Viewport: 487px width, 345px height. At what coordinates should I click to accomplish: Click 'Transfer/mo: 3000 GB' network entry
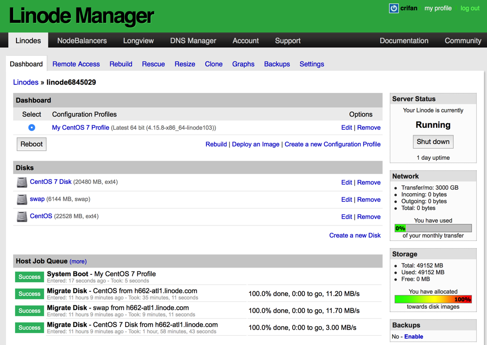[430, 188]
